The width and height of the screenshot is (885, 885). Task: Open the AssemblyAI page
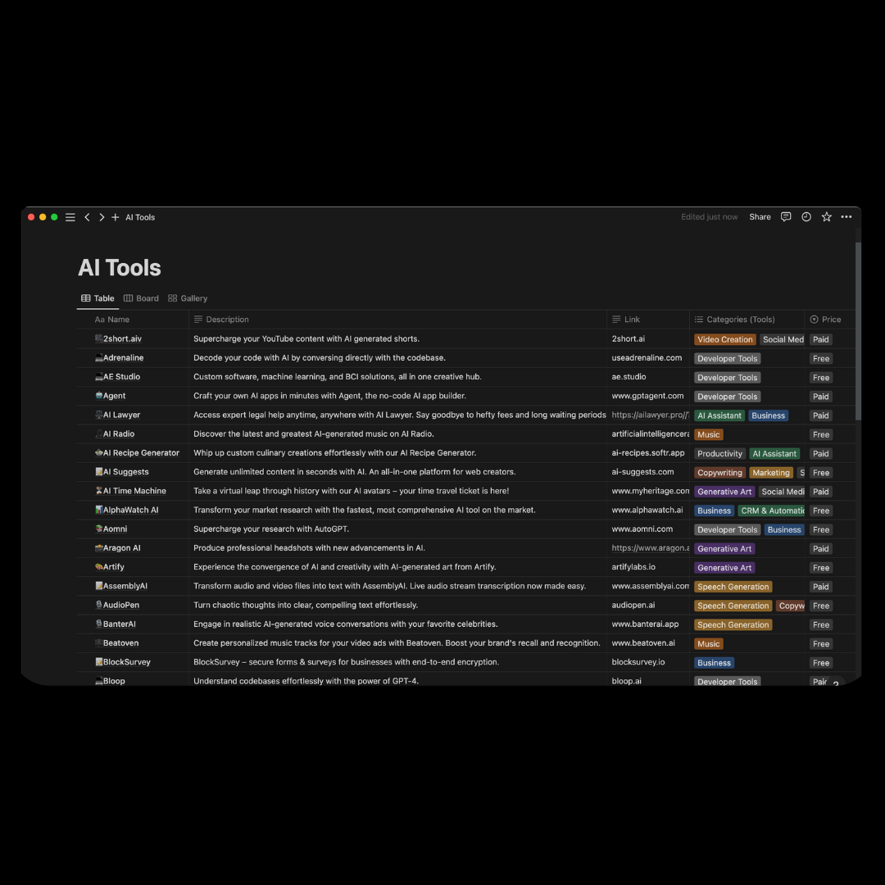[x=125, y=586]
